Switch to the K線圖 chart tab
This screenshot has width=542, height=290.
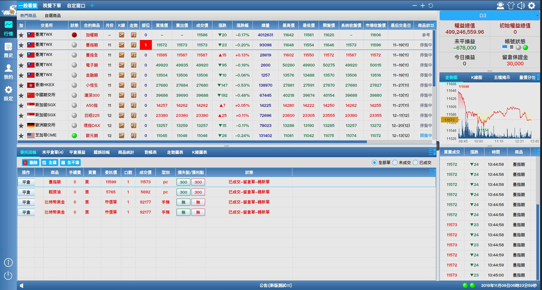476,77
